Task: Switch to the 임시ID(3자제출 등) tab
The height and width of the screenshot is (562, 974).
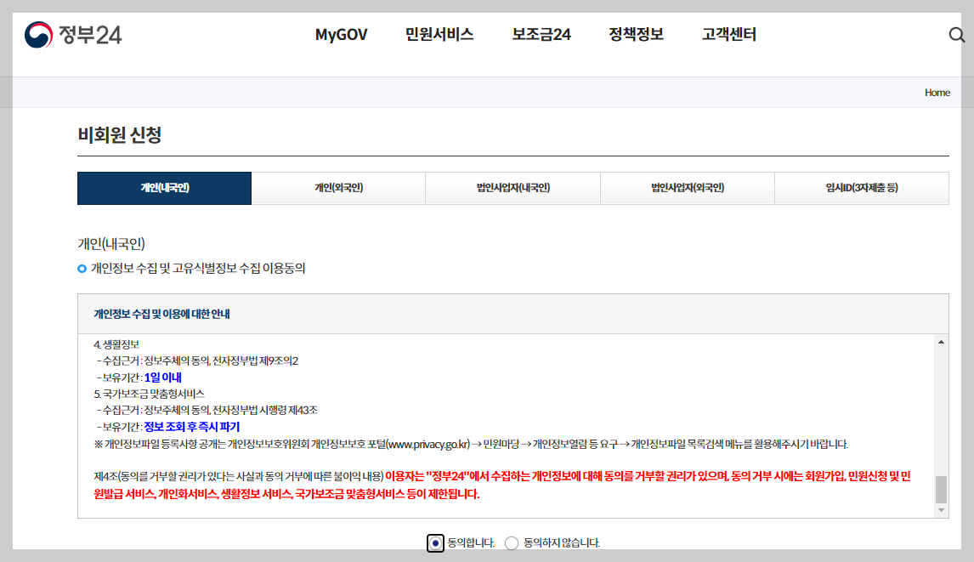Action: tap(861, 187)
